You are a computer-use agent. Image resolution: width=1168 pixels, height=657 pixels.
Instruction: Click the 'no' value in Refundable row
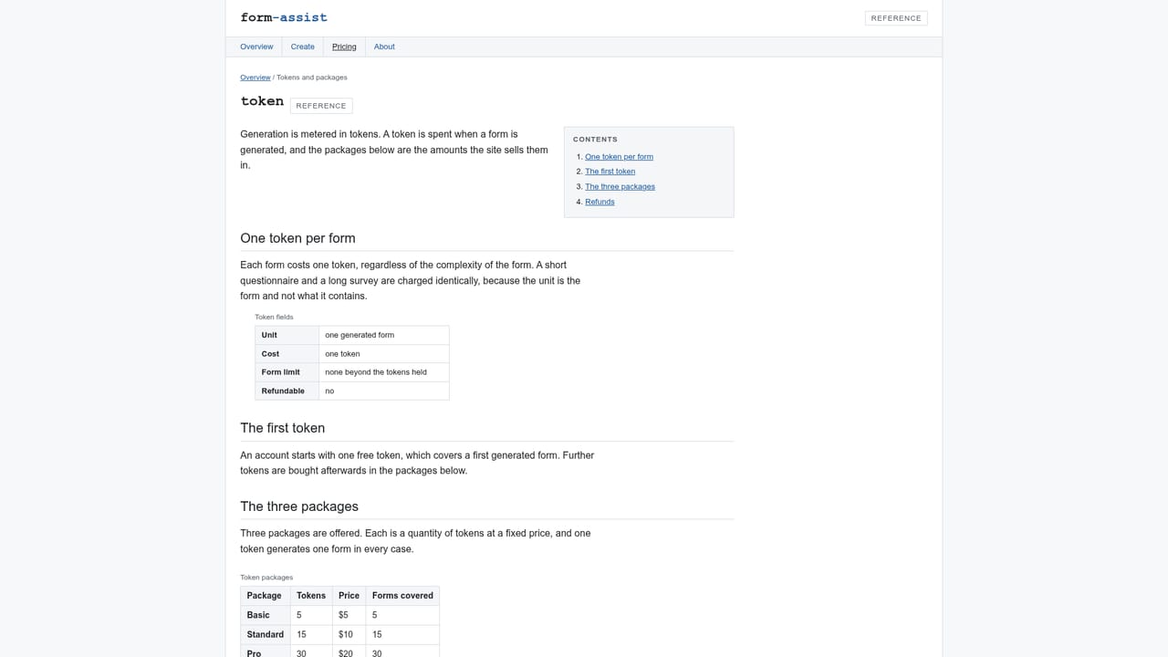tap(384, 391)
